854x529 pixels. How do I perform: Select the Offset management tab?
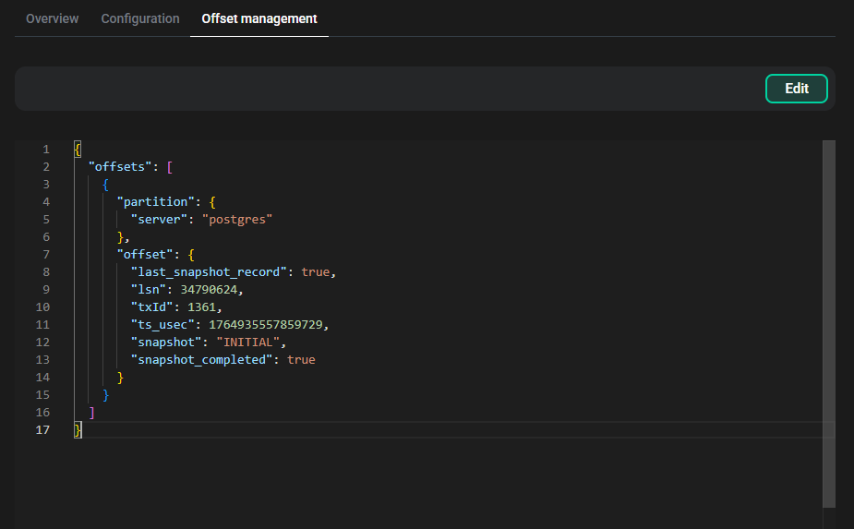(x=259, y=18)
